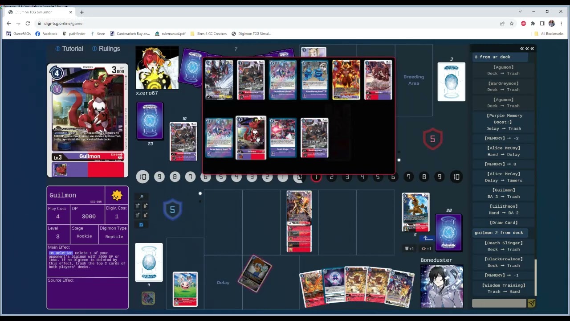The height and width of the screenshot is (321, 570).
Task: Open the red ABP extension icon
Action: click(x=523, y=23)
